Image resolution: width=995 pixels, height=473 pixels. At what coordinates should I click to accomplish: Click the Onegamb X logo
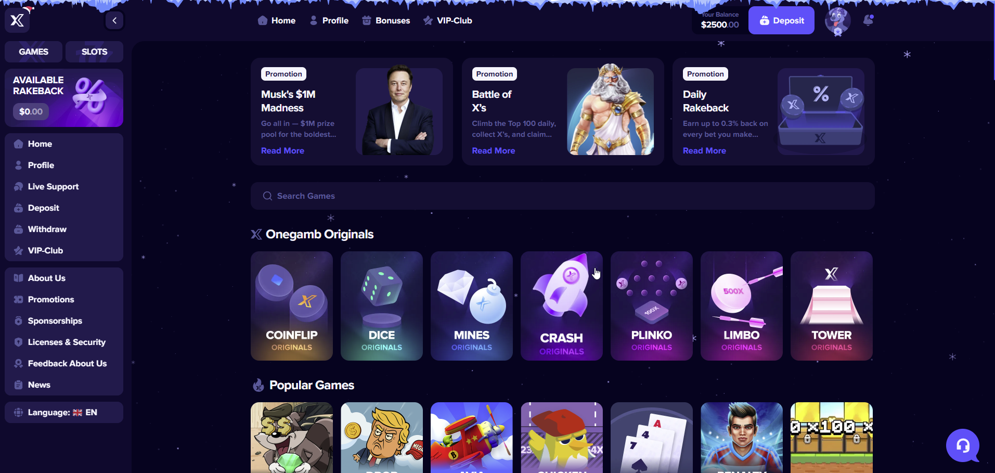(x=18, y=20)
